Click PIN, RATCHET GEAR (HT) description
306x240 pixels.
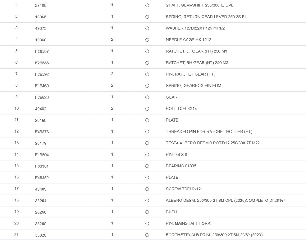click(x=190, y=74)
